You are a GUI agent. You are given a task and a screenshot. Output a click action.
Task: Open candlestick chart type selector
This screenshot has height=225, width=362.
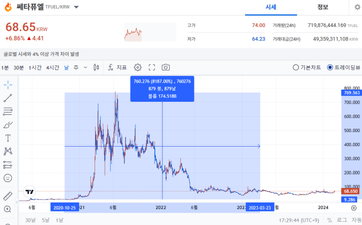click(x=96, y=67)
